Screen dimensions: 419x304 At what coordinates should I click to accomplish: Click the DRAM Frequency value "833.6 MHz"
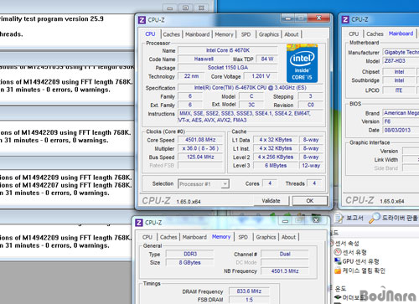click(x=249, y=291)
